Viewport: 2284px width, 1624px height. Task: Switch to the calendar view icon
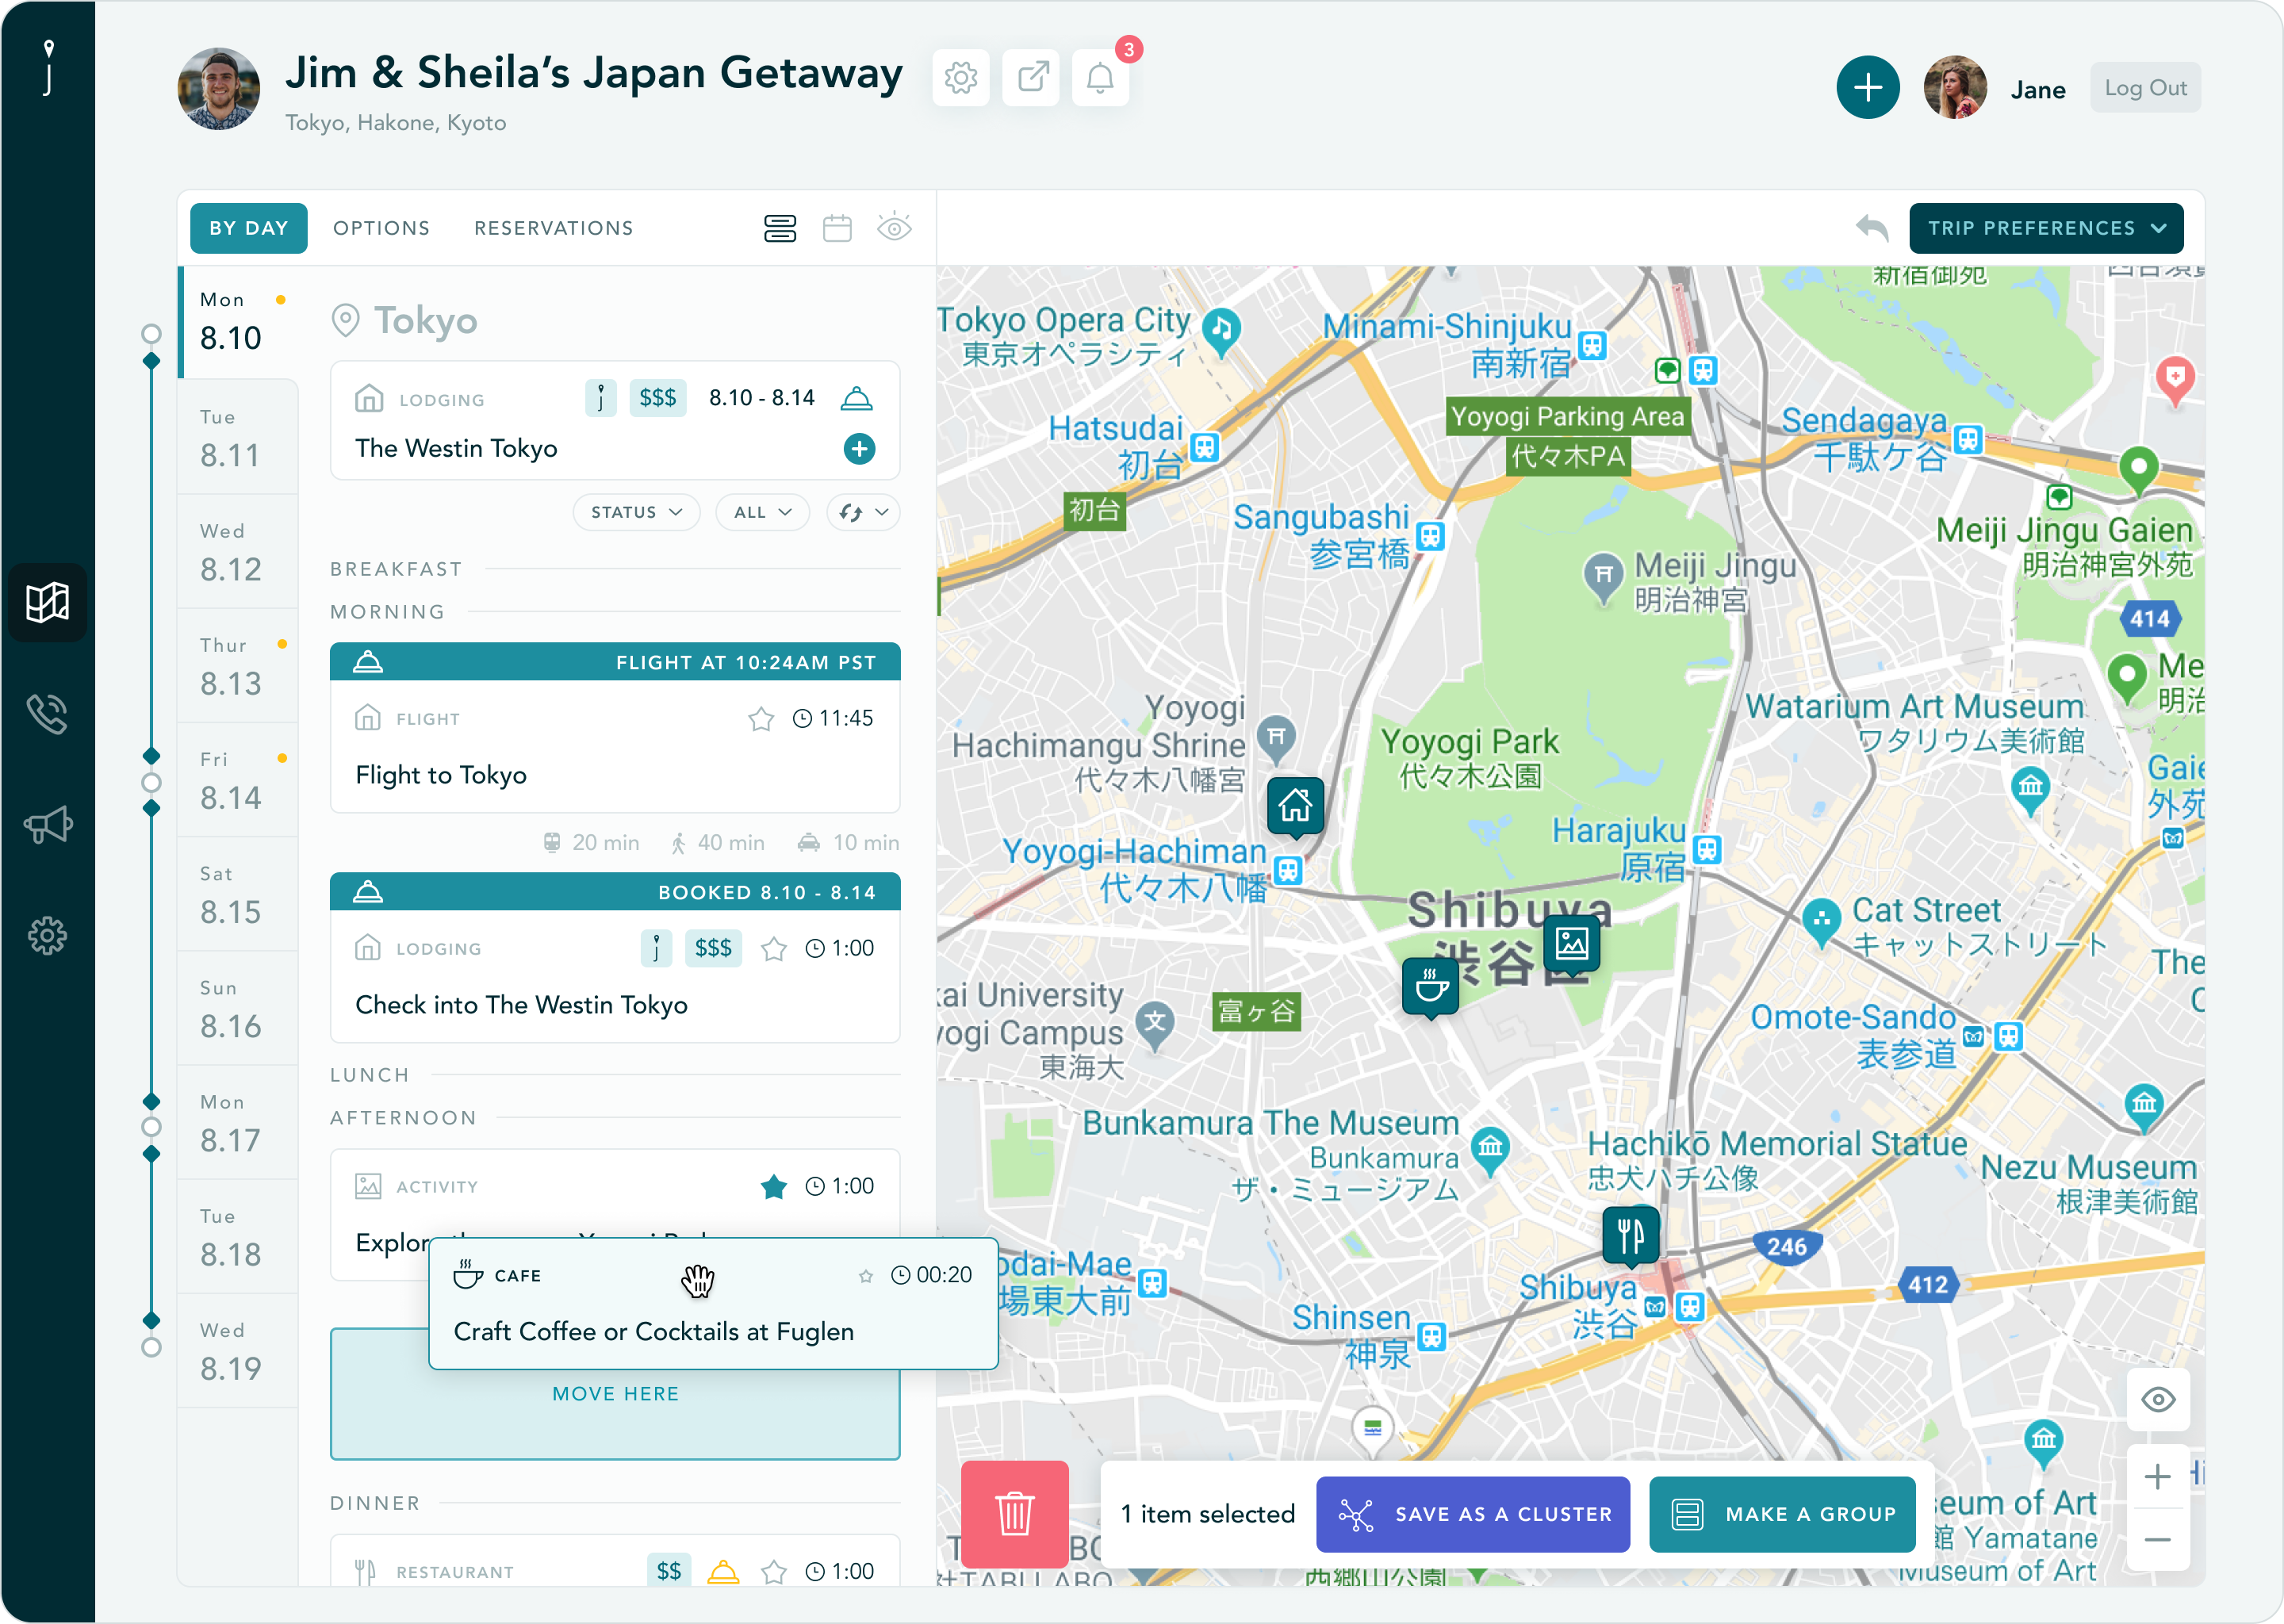837,228
